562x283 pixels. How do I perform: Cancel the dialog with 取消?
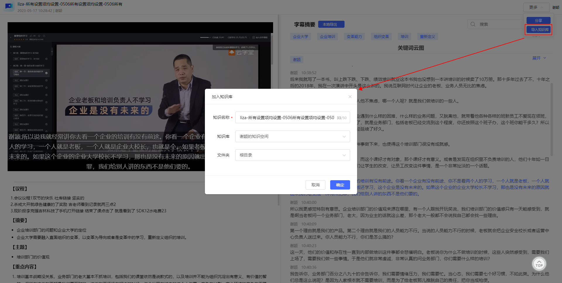[x=315, y=185]
